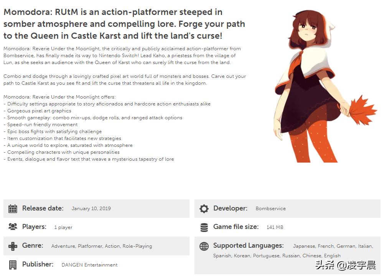Image resolution: width=384 pixels, height=278 pixels.
Task: Click the gear icon beside Developer
Action: (204, 209)
